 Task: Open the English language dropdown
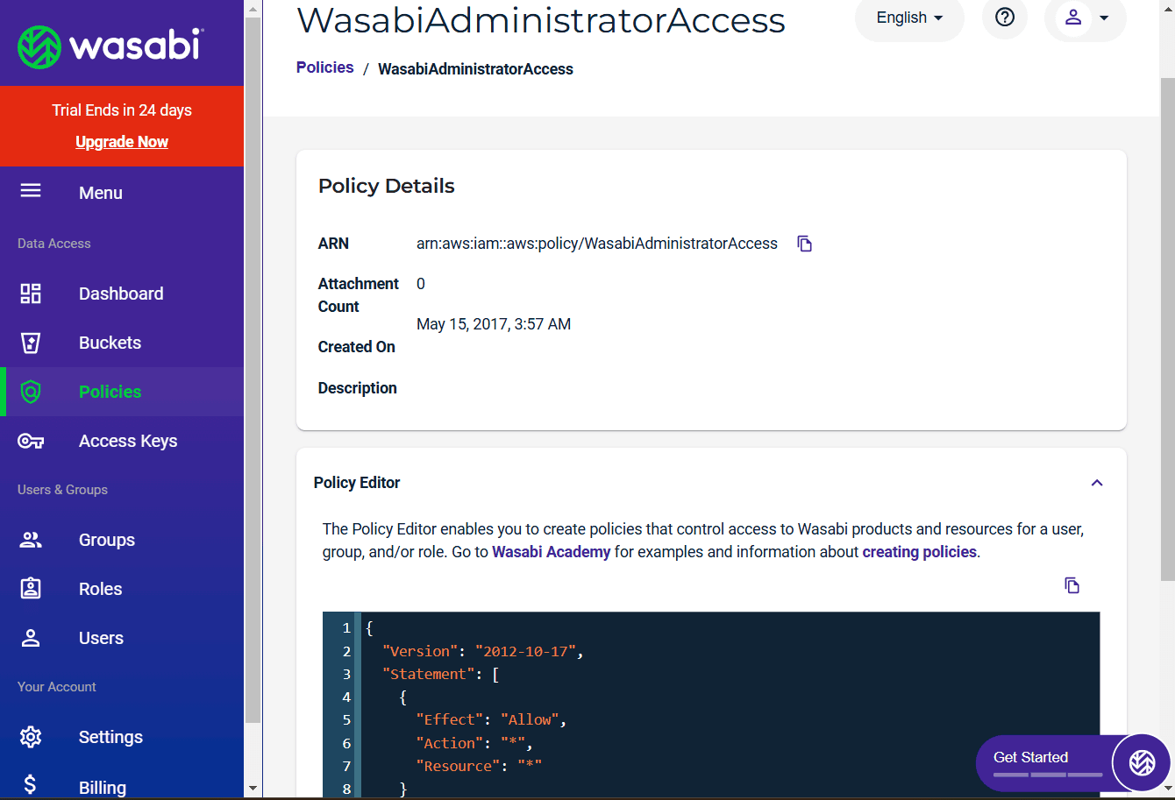pyautogui.click(x=909, y=18)
